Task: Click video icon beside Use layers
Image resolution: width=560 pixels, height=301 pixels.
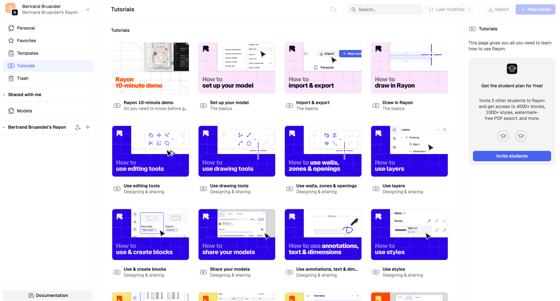Action: coord(376,189)
